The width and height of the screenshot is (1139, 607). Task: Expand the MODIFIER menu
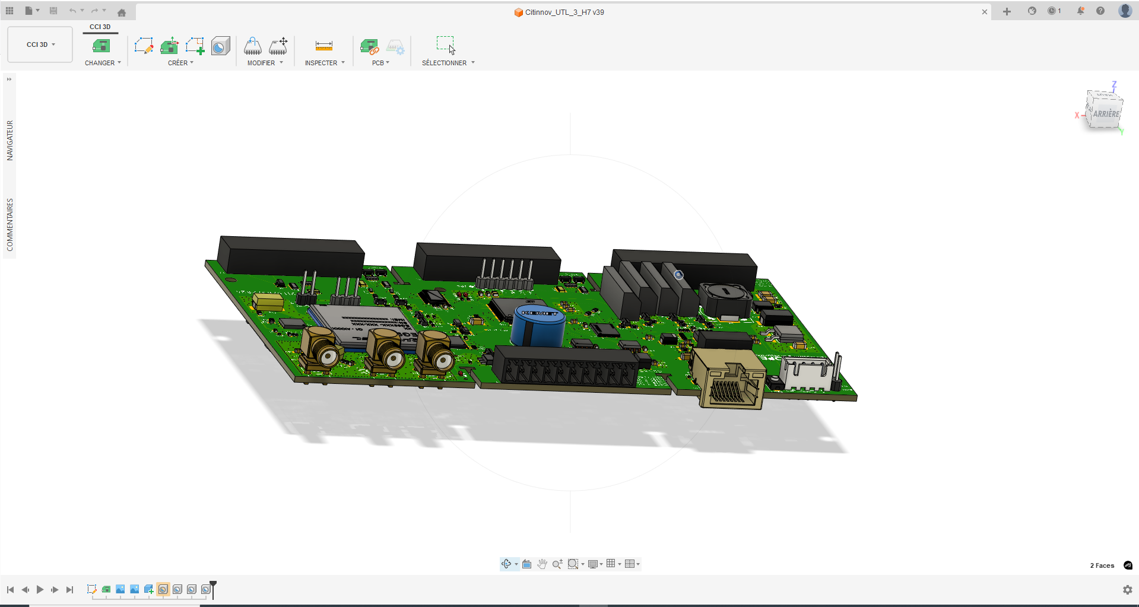265,63
